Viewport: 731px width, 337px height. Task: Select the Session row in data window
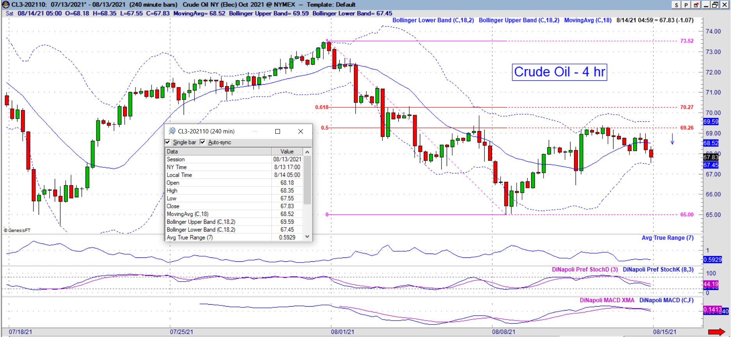click(x=234, y=159)
